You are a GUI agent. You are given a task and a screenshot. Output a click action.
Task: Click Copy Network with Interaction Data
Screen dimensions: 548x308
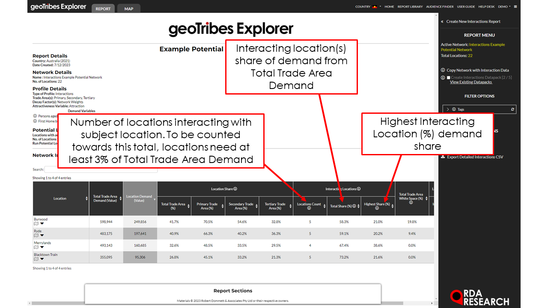477,70
